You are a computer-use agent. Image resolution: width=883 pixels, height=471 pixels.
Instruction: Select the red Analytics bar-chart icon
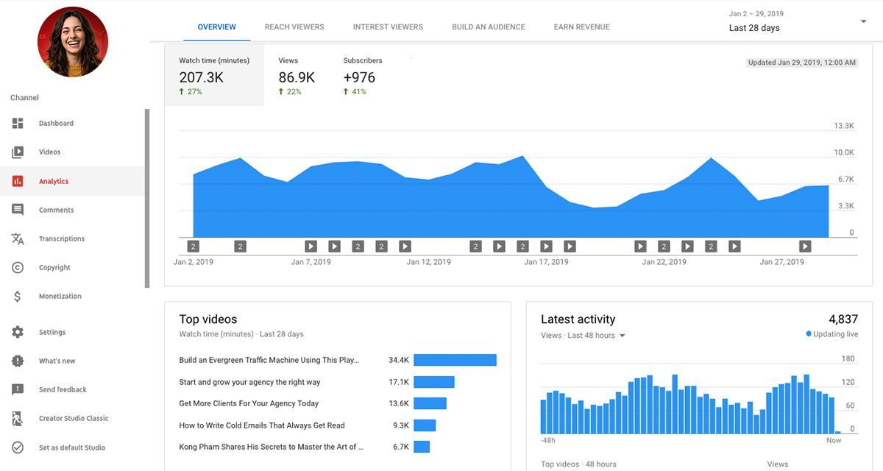coord(18,181)
